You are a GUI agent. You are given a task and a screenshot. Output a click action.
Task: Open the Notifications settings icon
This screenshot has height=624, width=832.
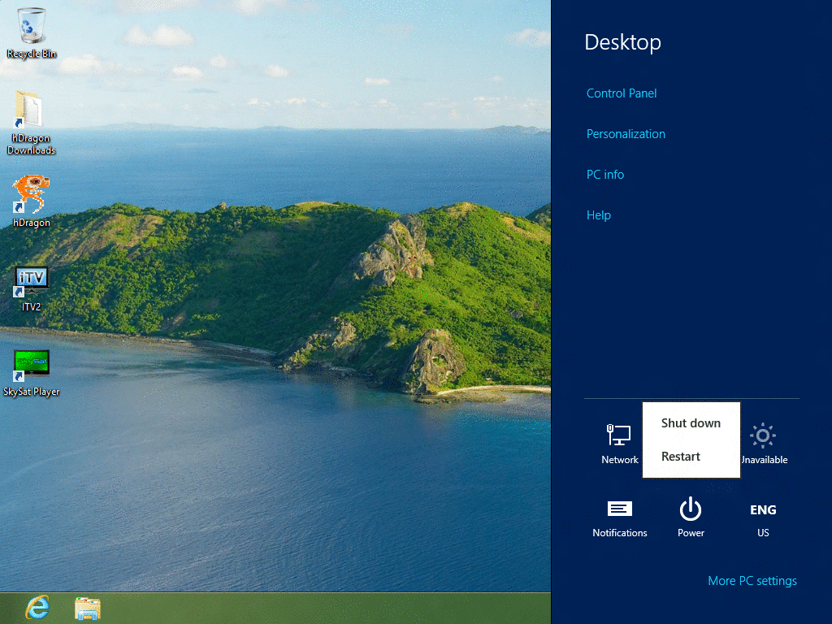(x=620, y=519)
